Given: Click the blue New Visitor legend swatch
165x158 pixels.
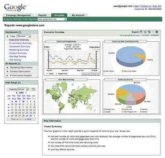Looking at the screenshot, I should pos(104,71).
